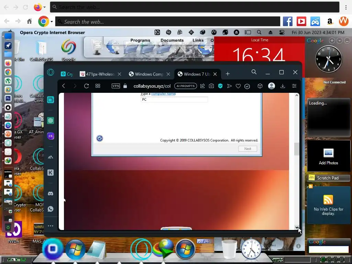Open ChatGPT in the Opera sidebar
The image size is (352, 264).
tap(51, 121)
